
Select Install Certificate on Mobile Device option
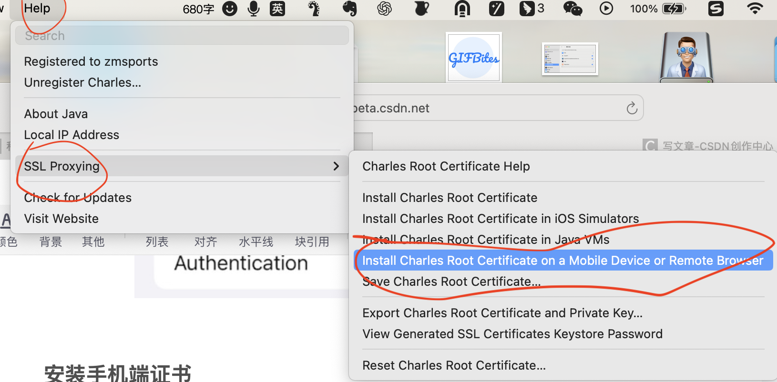tap(563, 261)
